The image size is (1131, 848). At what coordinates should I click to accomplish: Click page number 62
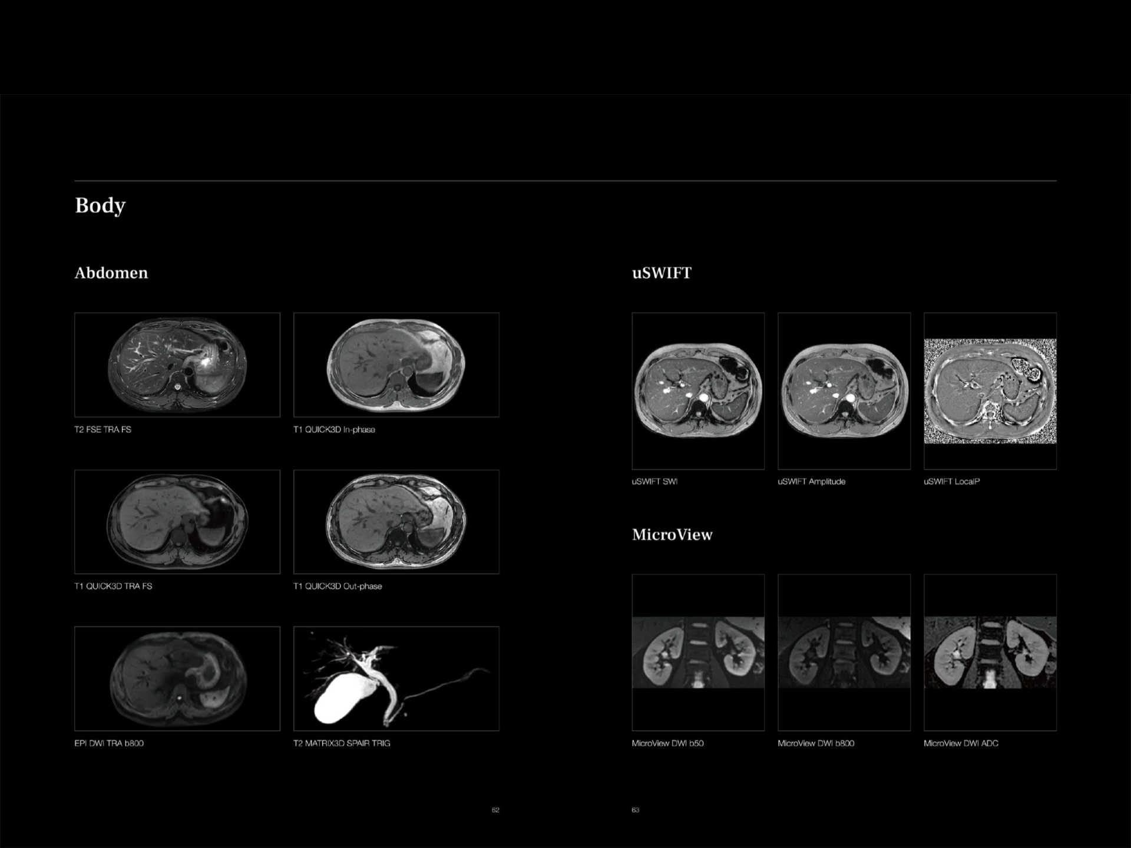pyautogui.click(x=495, y=809)
